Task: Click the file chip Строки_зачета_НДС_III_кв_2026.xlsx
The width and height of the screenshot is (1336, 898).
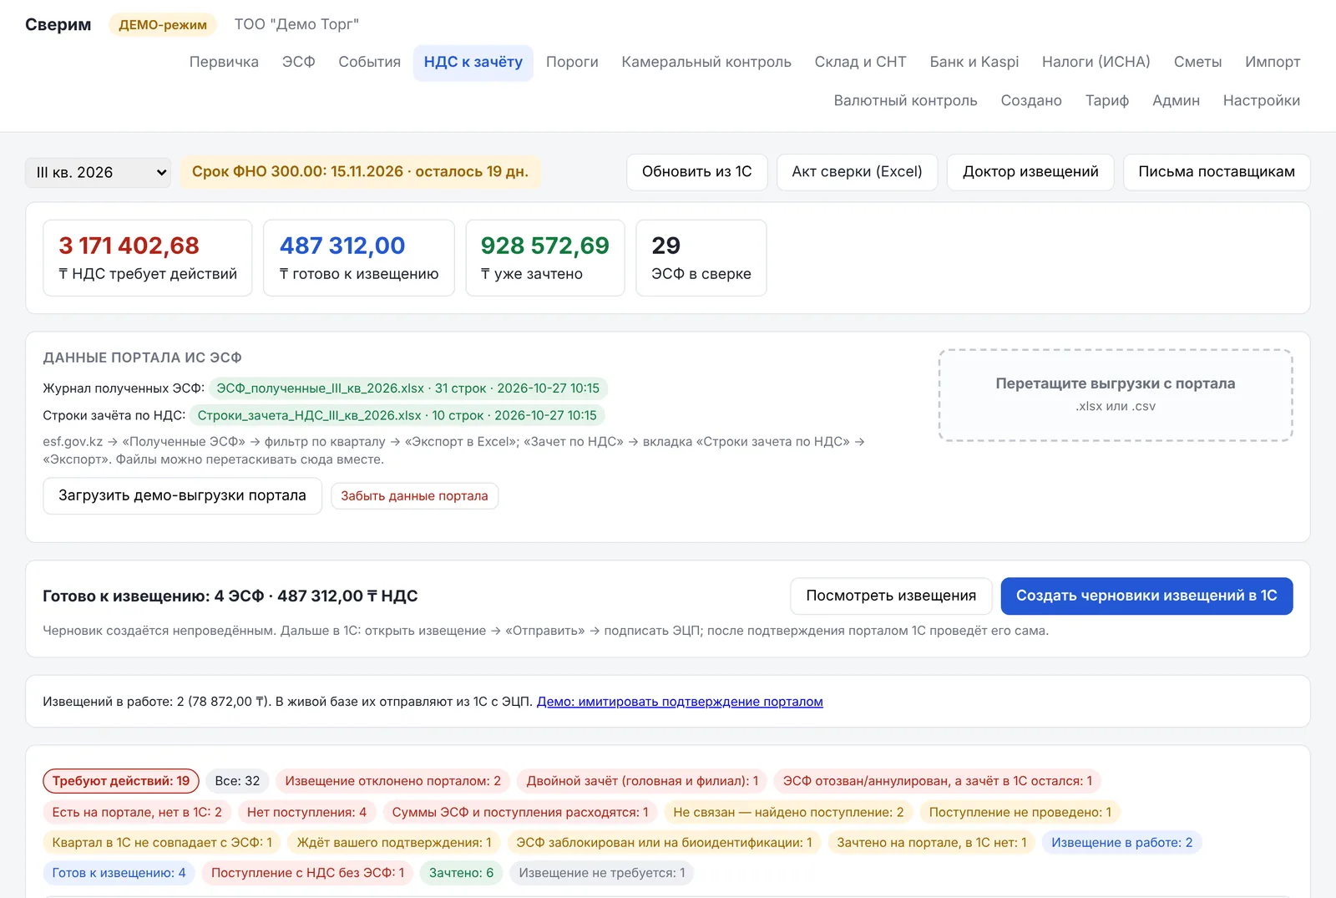Action: (x=397, y=415)
